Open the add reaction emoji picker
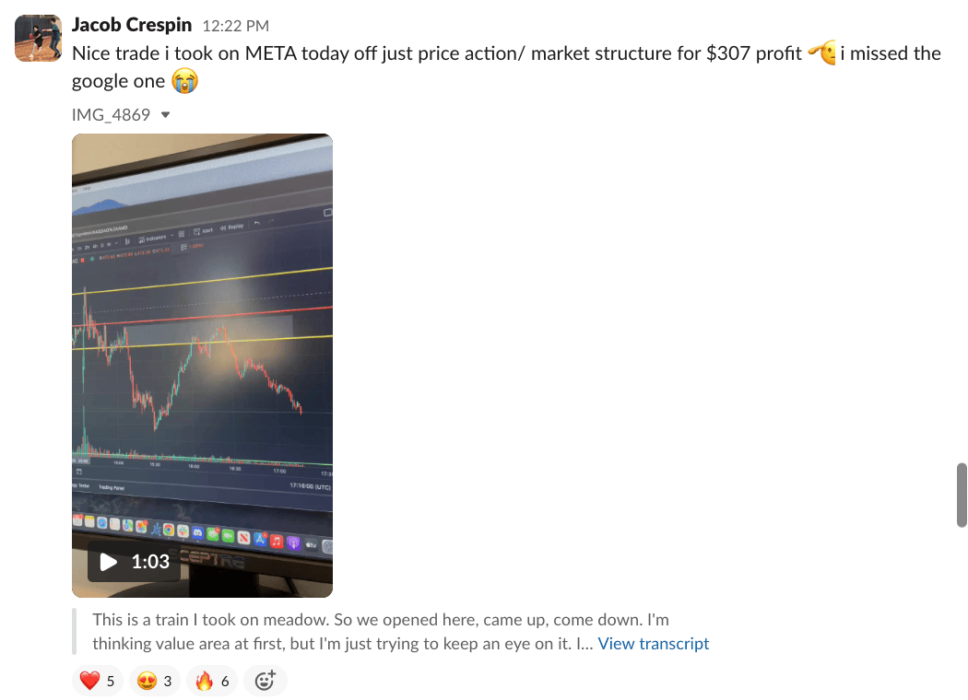Viewport: 968px width, 700px height. 266,681
